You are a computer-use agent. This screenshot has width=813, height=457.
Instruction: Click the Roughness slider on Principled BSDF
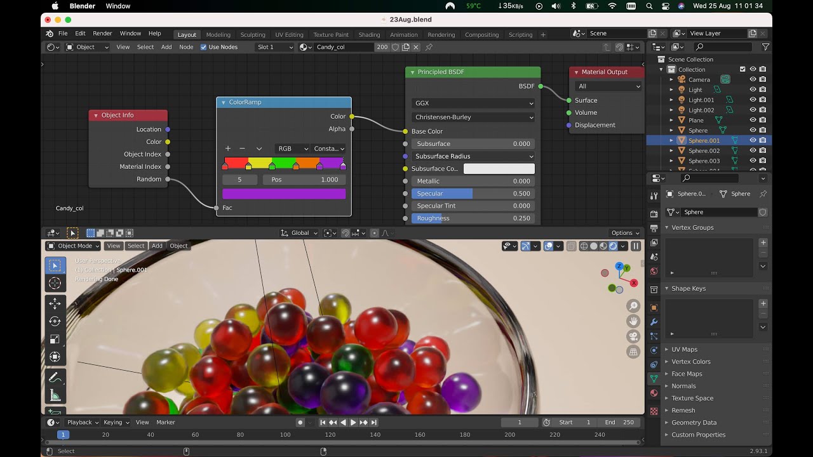click(473, 218)
